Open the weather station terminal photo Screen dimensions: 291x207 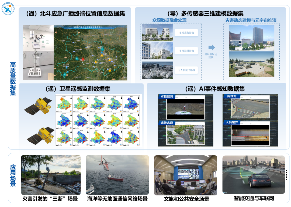38,53
